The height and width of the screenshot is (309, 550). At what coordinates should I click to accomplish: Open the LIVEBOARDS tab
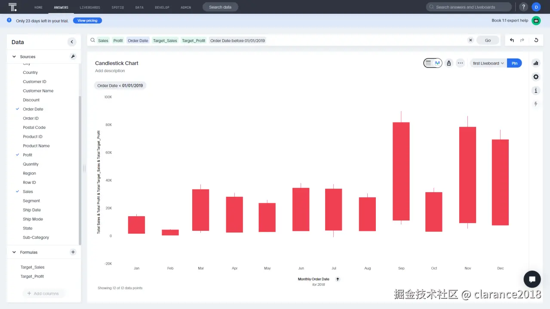(x=90, y=7)
